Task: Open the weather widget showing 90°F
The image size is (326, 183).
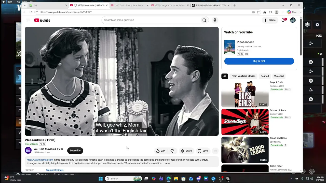Action: (13, 179)
